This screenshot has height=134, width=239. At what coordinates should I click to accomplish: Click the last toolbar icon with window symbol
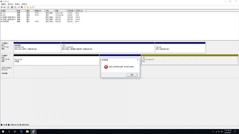tap(33, 7)
